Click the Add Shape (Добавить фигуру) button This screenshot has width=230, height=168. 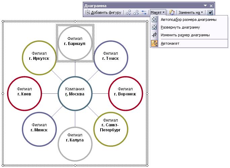[103, 13]
